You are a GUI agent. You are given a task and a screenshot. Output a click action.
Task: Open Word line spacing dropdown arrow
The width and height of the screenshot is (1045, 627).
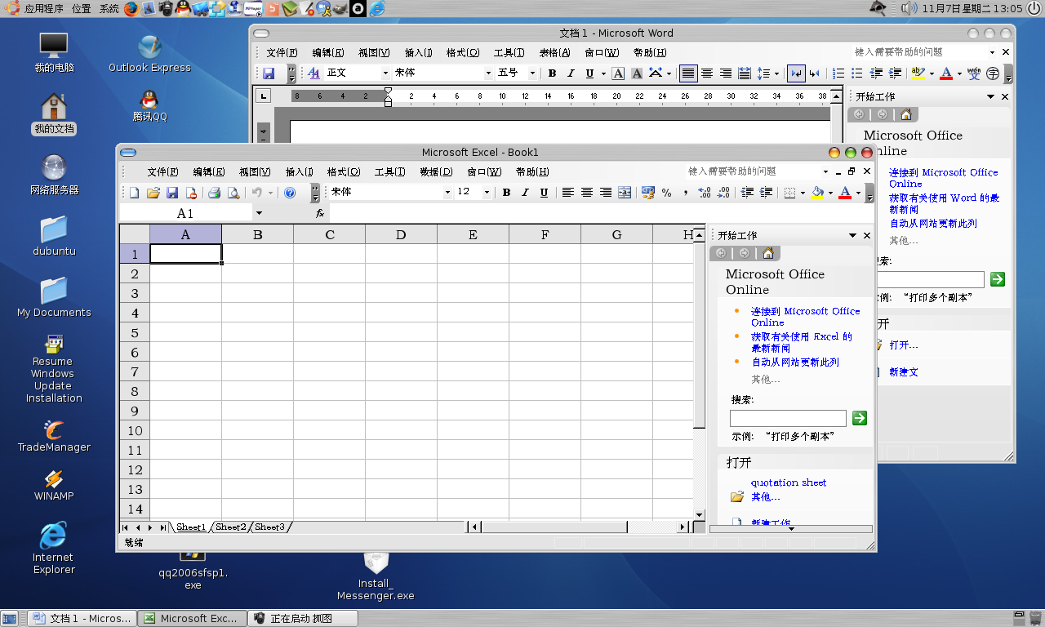776,73
